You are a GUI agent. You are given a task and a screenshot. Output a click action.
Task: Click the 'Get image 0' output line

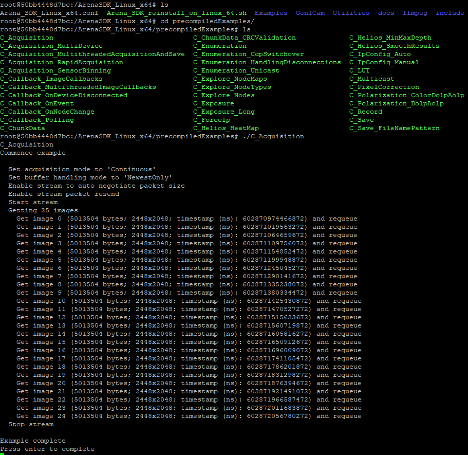(x=186, y=219)
